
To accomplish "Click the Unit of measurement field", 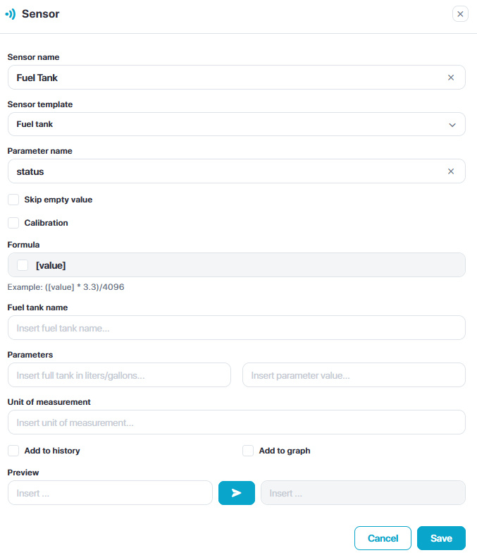I will coord(236,422).
